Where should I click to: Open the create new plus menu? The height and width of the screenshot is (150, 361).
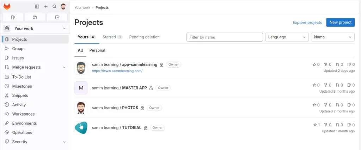[x=46, y=7]
